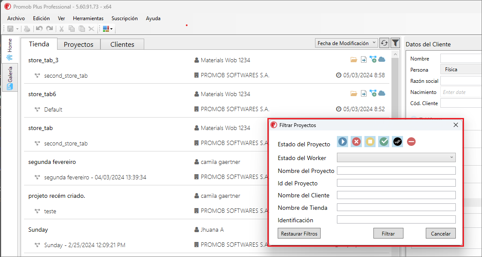
Task: Open the Suscripción menu
Action: 124,18
